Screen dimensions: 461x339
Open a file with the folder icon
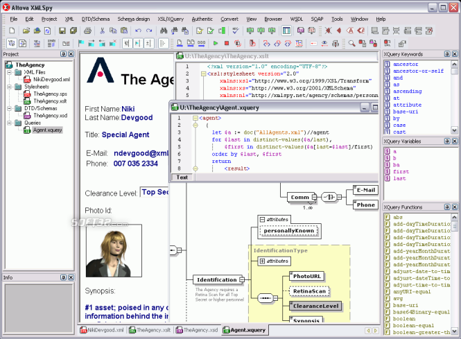point(26,31)
